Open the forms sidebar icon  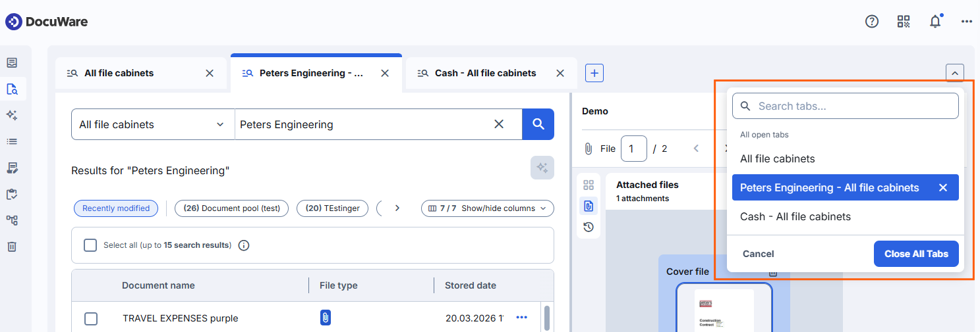(x=12, y=168)
